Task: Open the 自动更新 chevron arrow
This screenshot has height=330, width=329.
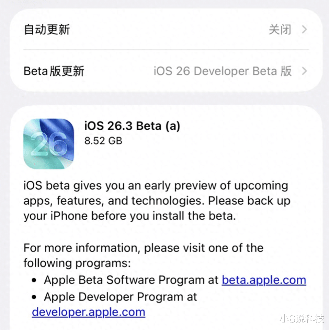Action: click(x=304, y=30)
